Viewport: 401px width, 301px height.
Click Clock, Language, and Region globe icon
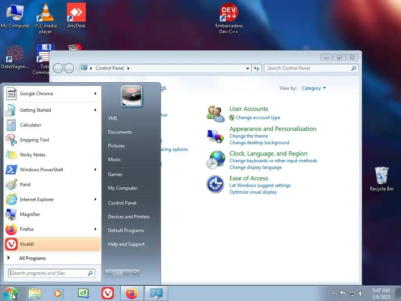click(216, 160)
